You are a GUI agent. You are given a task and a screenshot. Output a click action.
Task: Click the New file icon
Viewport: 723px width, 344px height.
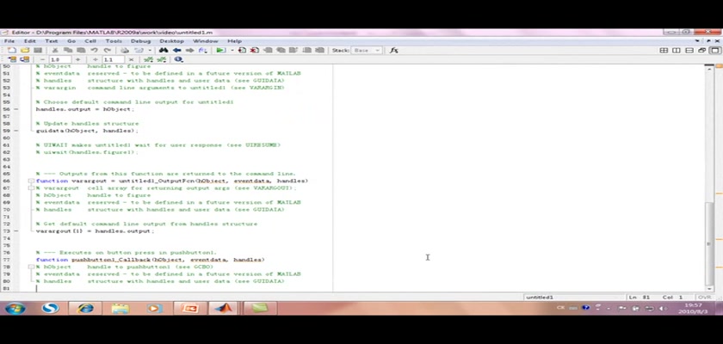point(11,50)
